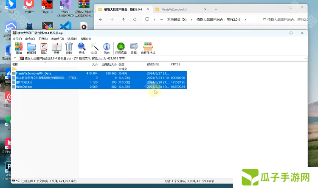Open the black cat desktop shortcut icon
The height and width of the screenshot is (188, 318).
coord(29,26)
